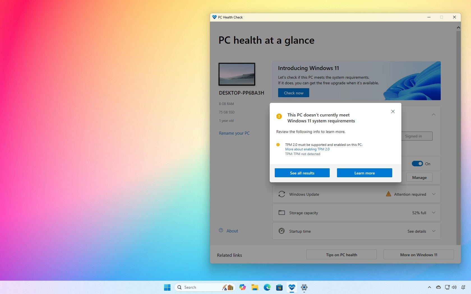The height and width of the screenshot is (294, 471).
Task: Click the Signed in button
Action: point(417,136)
